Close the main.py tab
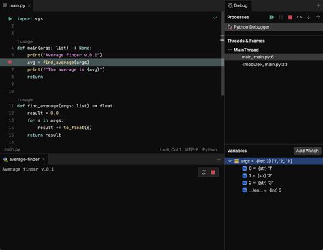The height and width of the screenshot is (250, 323). 29,5
